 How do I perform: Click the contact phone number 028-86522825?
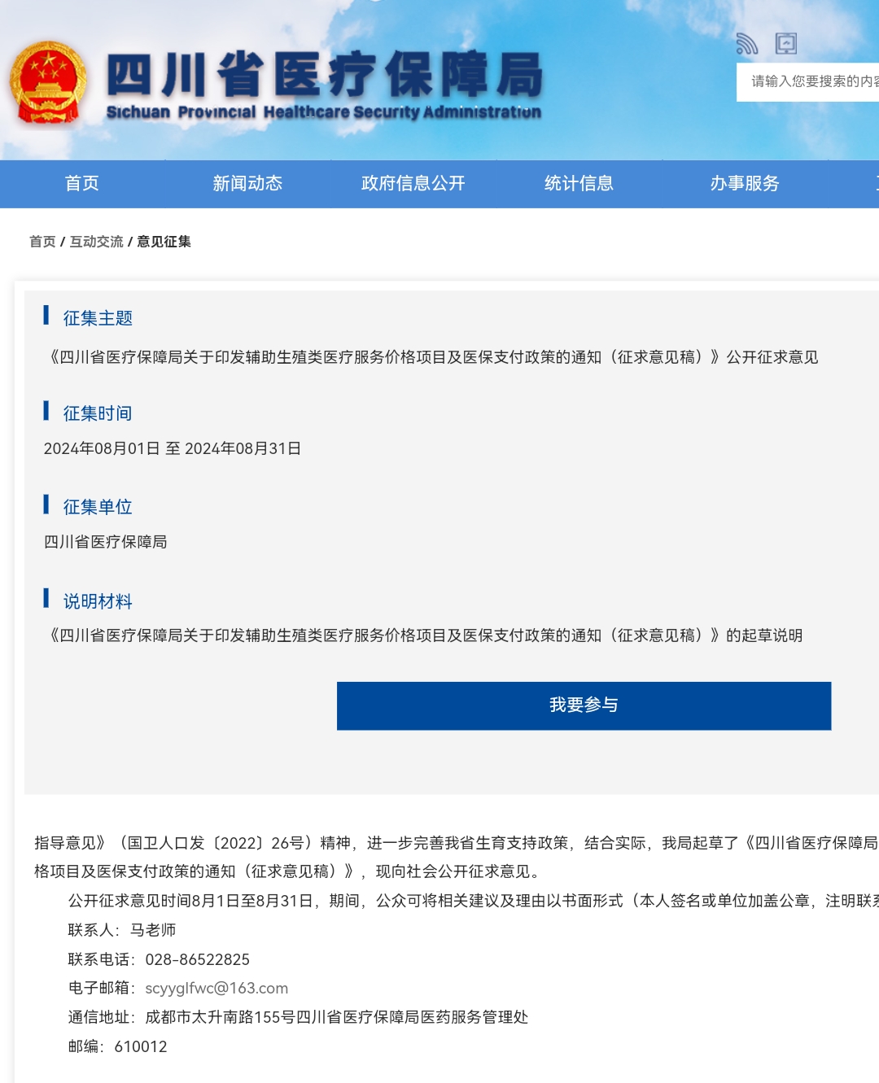point(197,959)
